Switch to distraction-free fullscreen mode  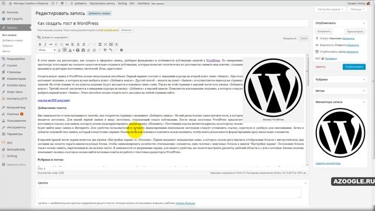(x=105, y=45)
